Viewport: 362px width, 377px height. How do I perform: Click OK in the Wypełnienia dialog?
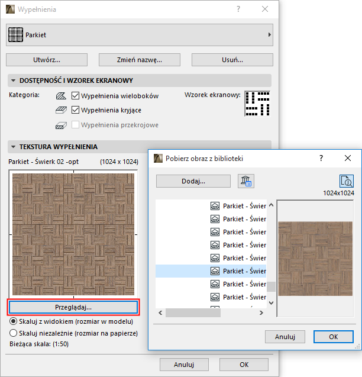pos(244,365)
